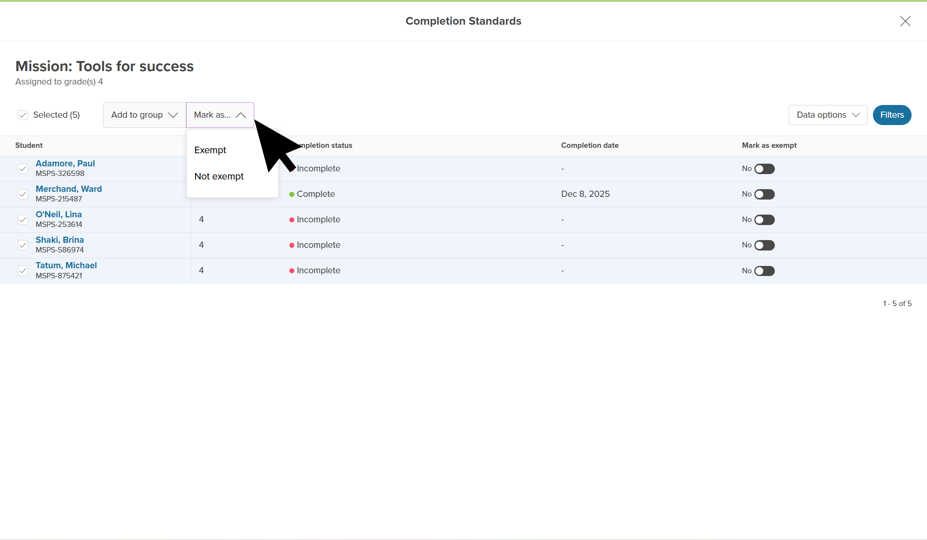Switch exempt toggle for Tatum, Michael

764,271
